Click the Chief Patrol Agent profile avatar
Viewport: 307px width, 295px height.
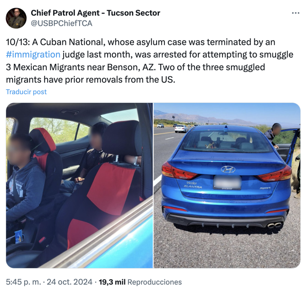pyautogui.click(x=16, y=18)
